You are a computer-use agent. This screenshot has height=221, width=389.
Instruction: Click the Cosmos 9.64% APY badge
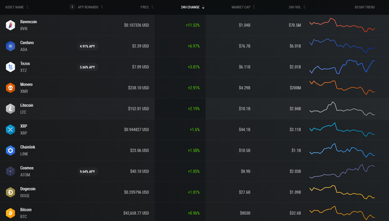[x=88, y=171]
